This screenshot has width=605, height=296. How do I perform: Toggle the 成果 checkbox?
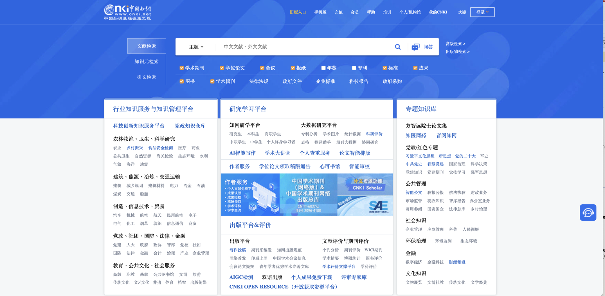[415, 68]
